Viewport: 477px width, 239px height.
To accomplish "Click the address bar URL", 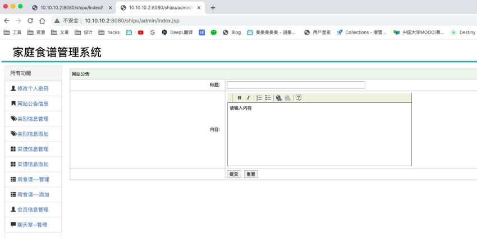I will point(132,21).
